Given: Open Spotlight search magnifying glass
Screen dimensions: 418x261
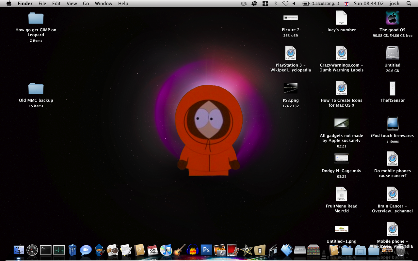Looking at the screenshot, I should 409,4.
